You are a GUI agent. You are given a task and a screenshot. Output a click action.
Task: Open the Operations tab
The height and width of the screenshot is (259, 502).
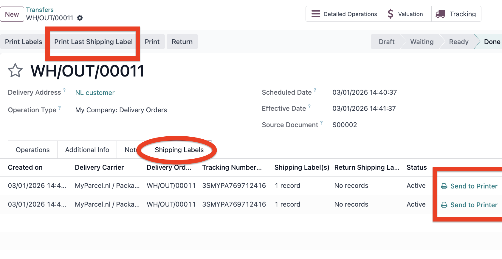tap(33, 150)
